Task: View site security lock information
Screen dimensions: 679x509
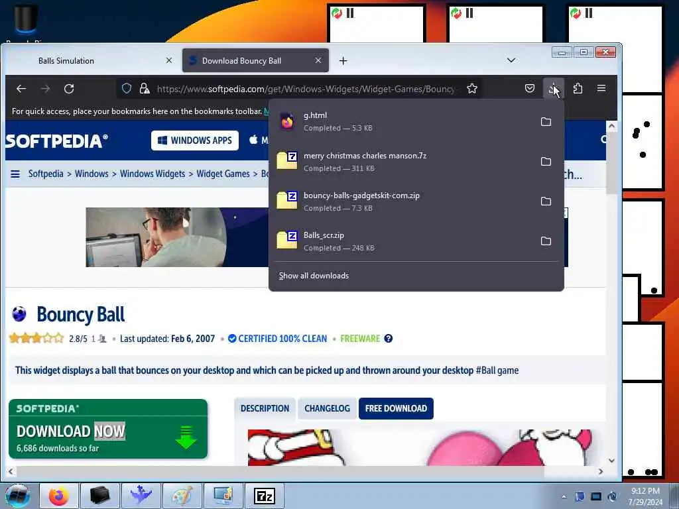Action: [x=145, y=89]
